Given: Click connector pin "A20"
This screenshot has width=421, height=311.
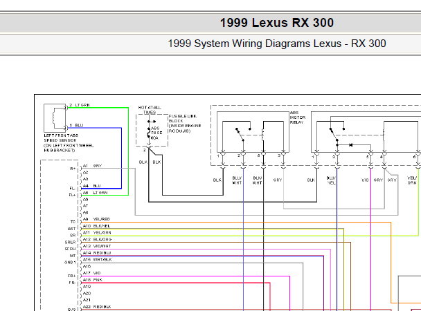Looking at the screenshot, I should tap(87, 293).
